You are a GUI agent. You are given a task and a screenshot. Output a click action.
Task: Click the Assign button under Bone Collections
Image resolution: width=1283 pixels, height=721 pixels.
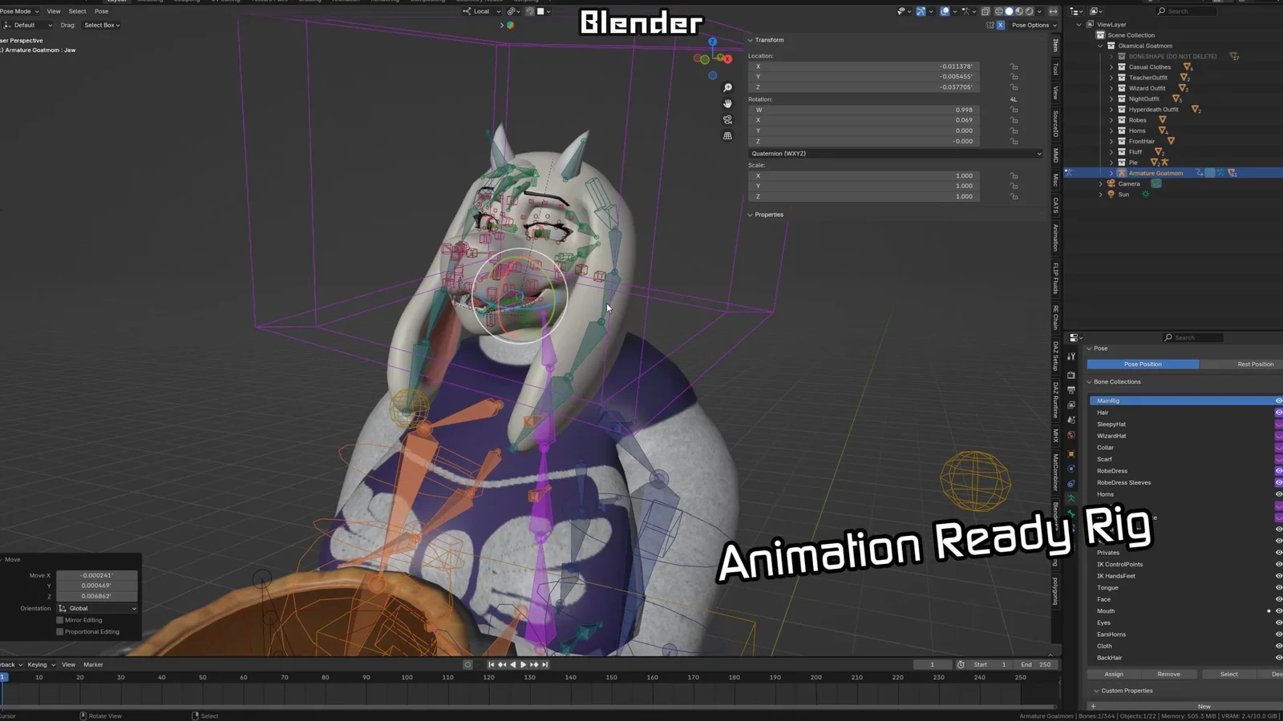[1112, 674]
